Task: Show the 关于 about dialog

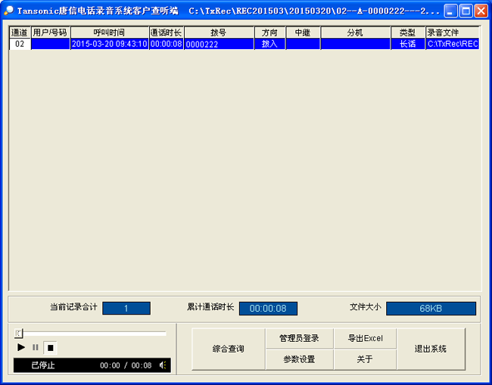Action: (x=365, y=359)
